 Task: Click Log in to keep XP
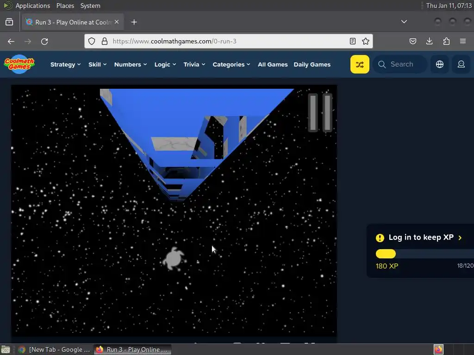click(425, 237)
